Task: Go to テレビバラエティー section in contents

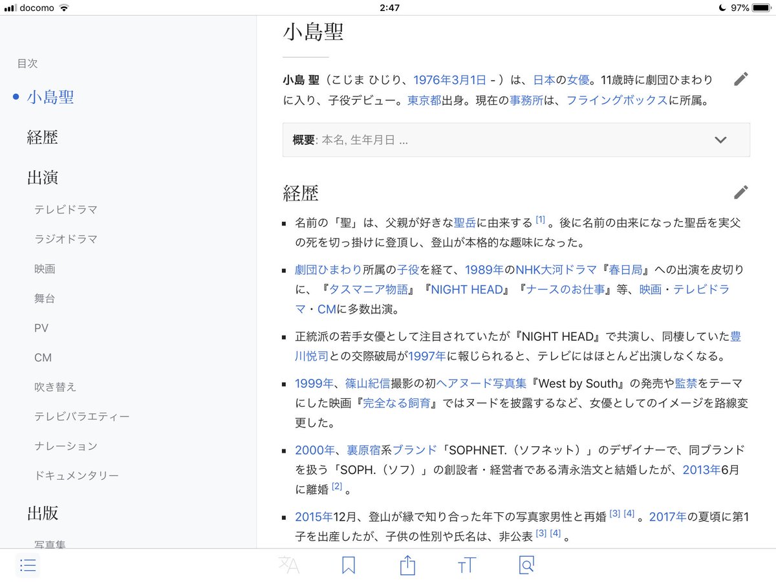Action: pyautogui.click(x=82, y=416)
